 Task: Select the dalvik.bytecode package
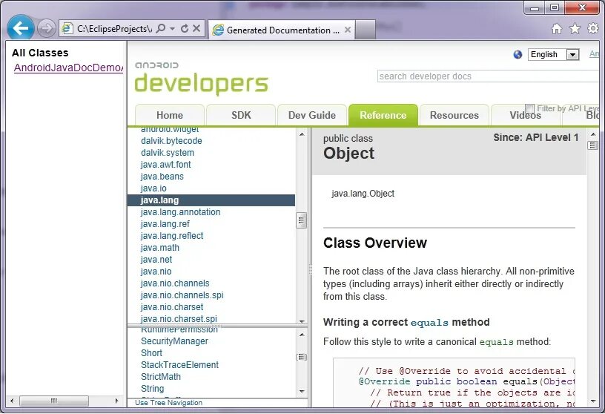171,141
